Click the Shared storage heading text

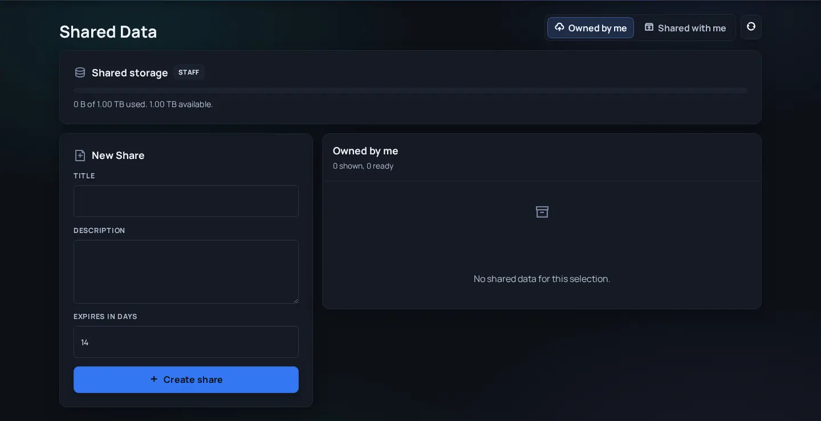coord(130,72)
